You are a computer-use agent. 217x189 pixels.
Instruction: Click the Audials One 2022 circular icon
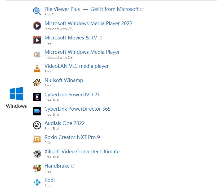pos(37,125)
